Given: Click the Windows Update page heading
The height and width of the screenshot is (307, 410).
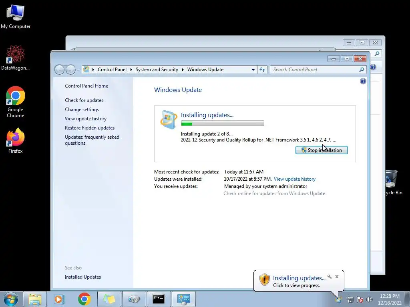Looking at the screenshot, I should tap(178, 90).
